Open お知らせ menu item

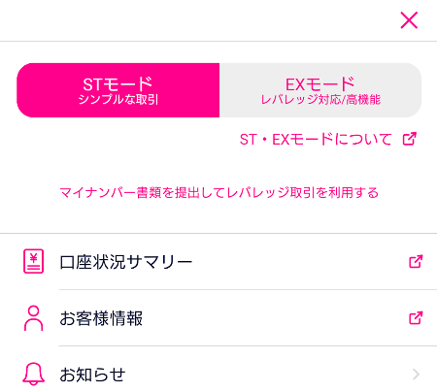pyautogui.click(x=218, y=370)
